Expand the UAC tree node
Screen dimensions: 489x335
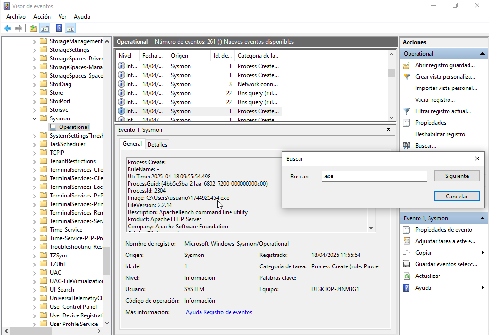(x=34, y=273)
